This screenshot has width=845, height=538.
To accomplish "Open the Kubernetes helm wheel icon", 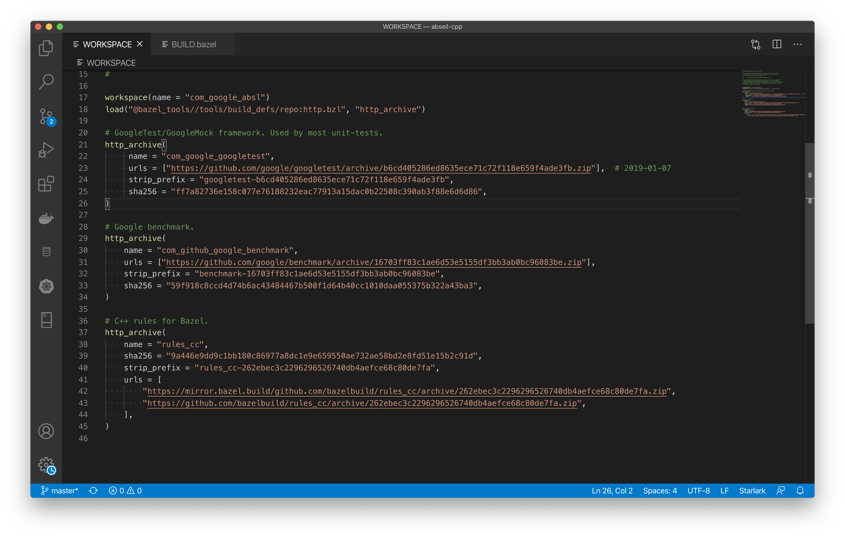I will [46, 286].
